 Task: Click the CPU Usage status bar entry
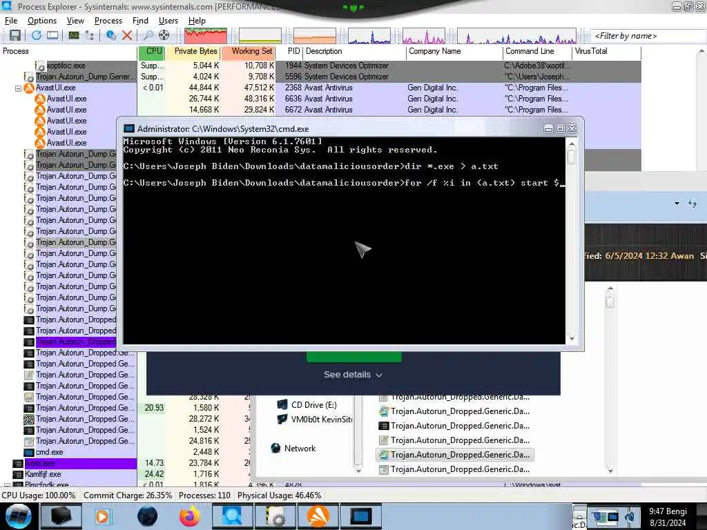(x=39, y=495)
